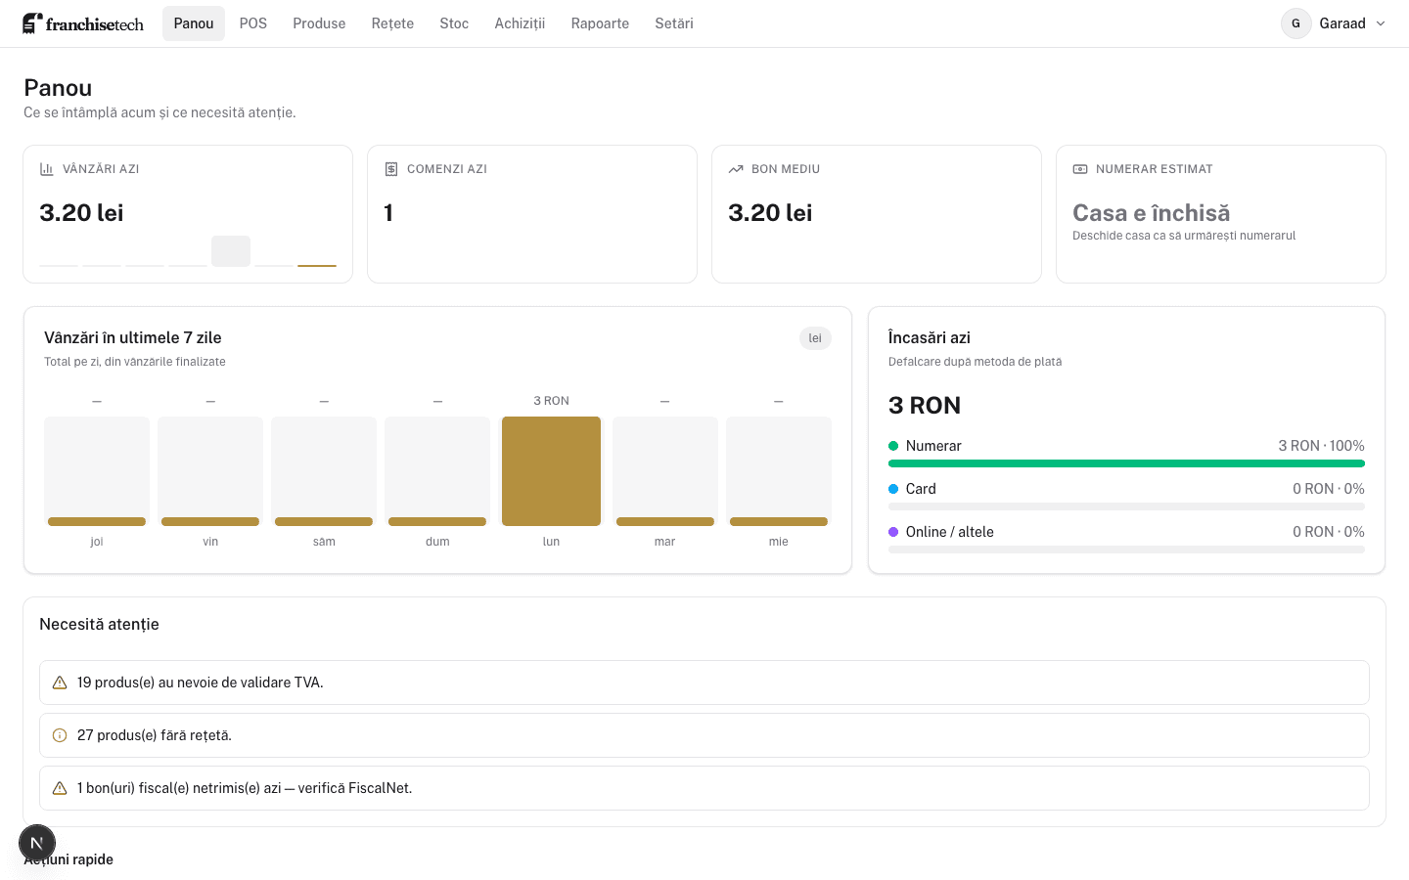Image resolution: width=1409 pixels, height=880 pixels.
Task: Open the Setări tab
Action: [674, 23]
